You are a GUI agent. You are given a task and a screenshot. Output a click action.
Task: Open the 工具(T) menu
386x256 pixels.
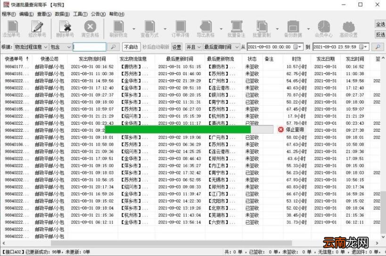pyautogui.click(x=80, y=14)
